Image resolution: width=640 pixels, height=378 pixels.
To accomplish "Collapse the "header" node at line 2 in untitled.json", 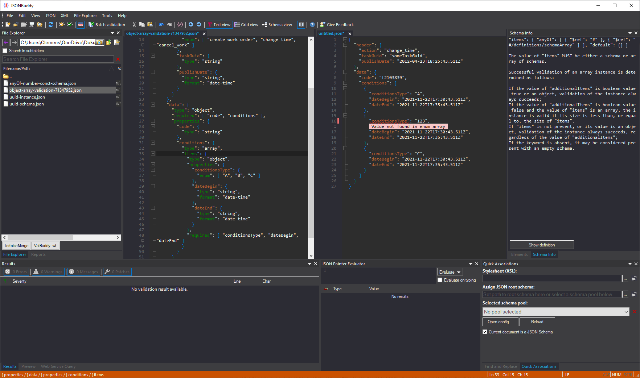I will click(345, 45).
